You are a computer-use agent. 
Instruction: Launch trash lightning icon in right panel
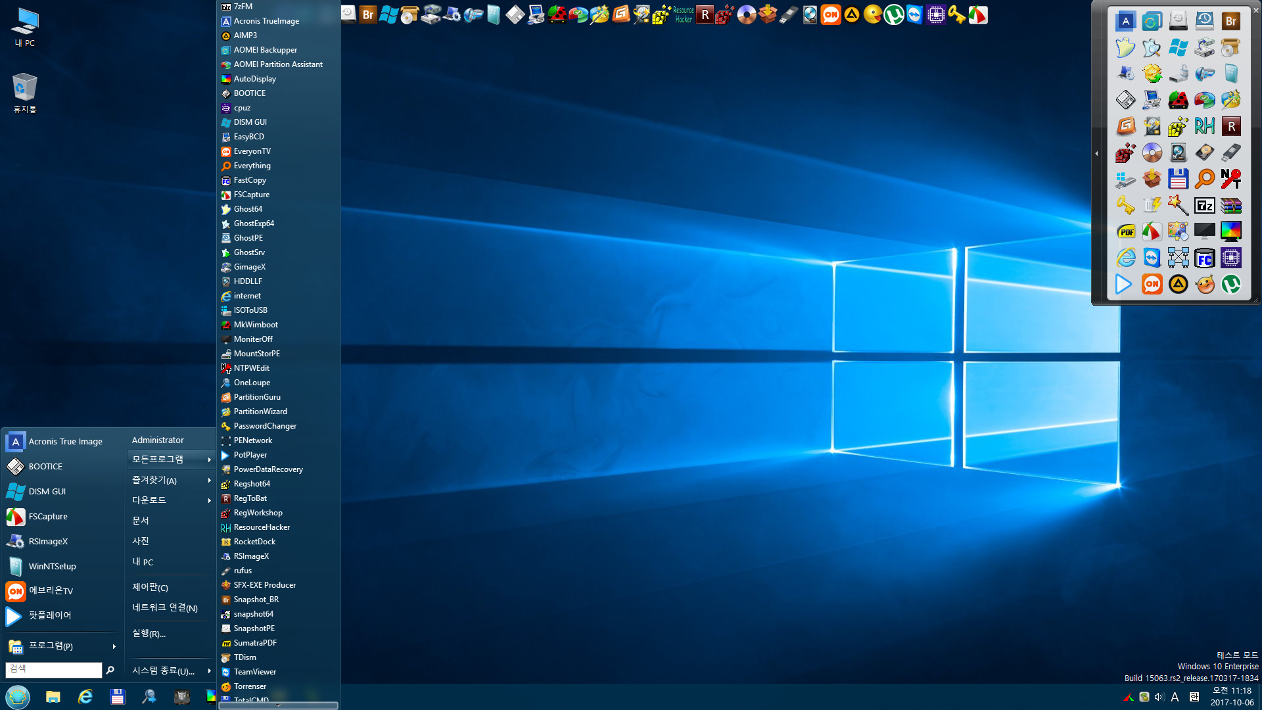point(1152,205)
